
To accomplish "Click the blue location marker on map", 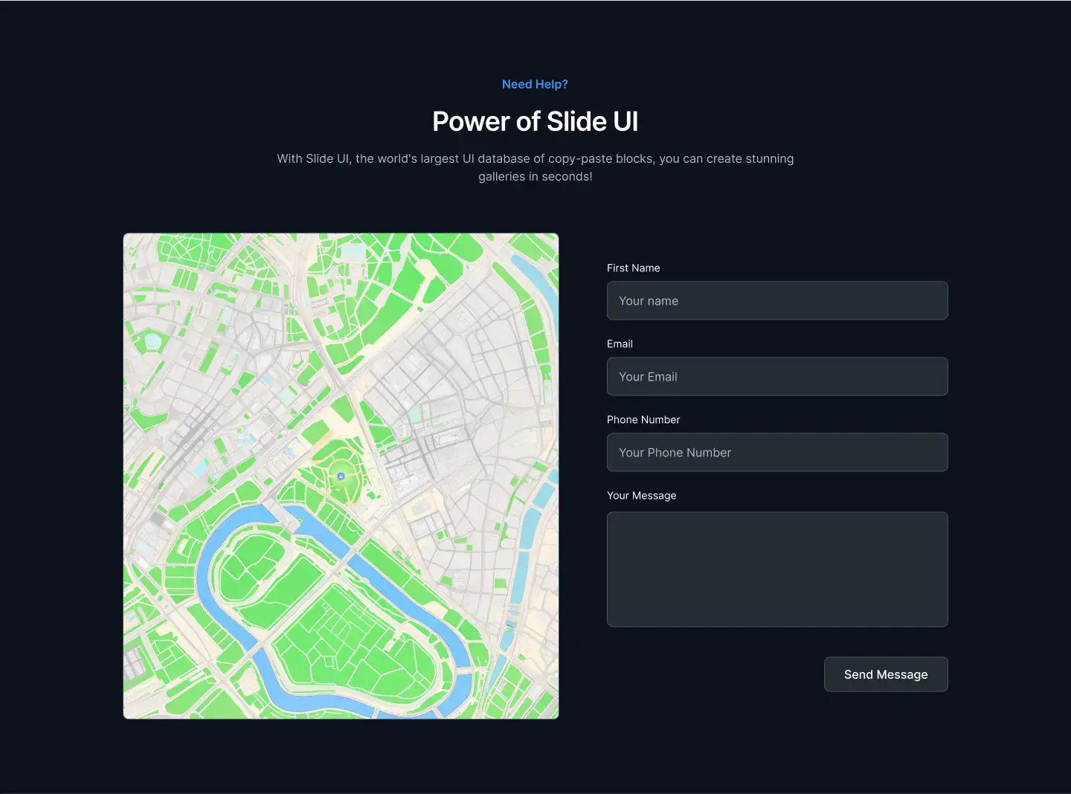I will (x=341, y=476).
